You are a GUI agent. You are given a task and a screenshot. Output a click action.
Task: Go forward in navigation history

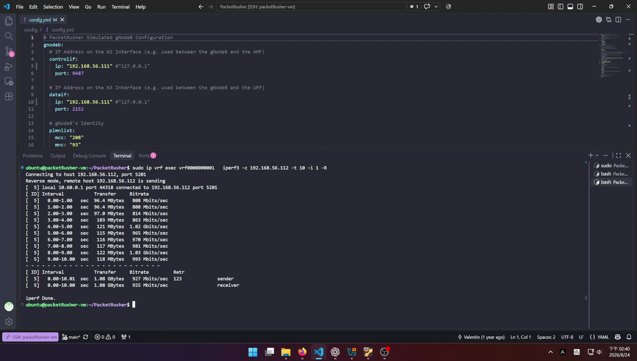pos(211,7)
